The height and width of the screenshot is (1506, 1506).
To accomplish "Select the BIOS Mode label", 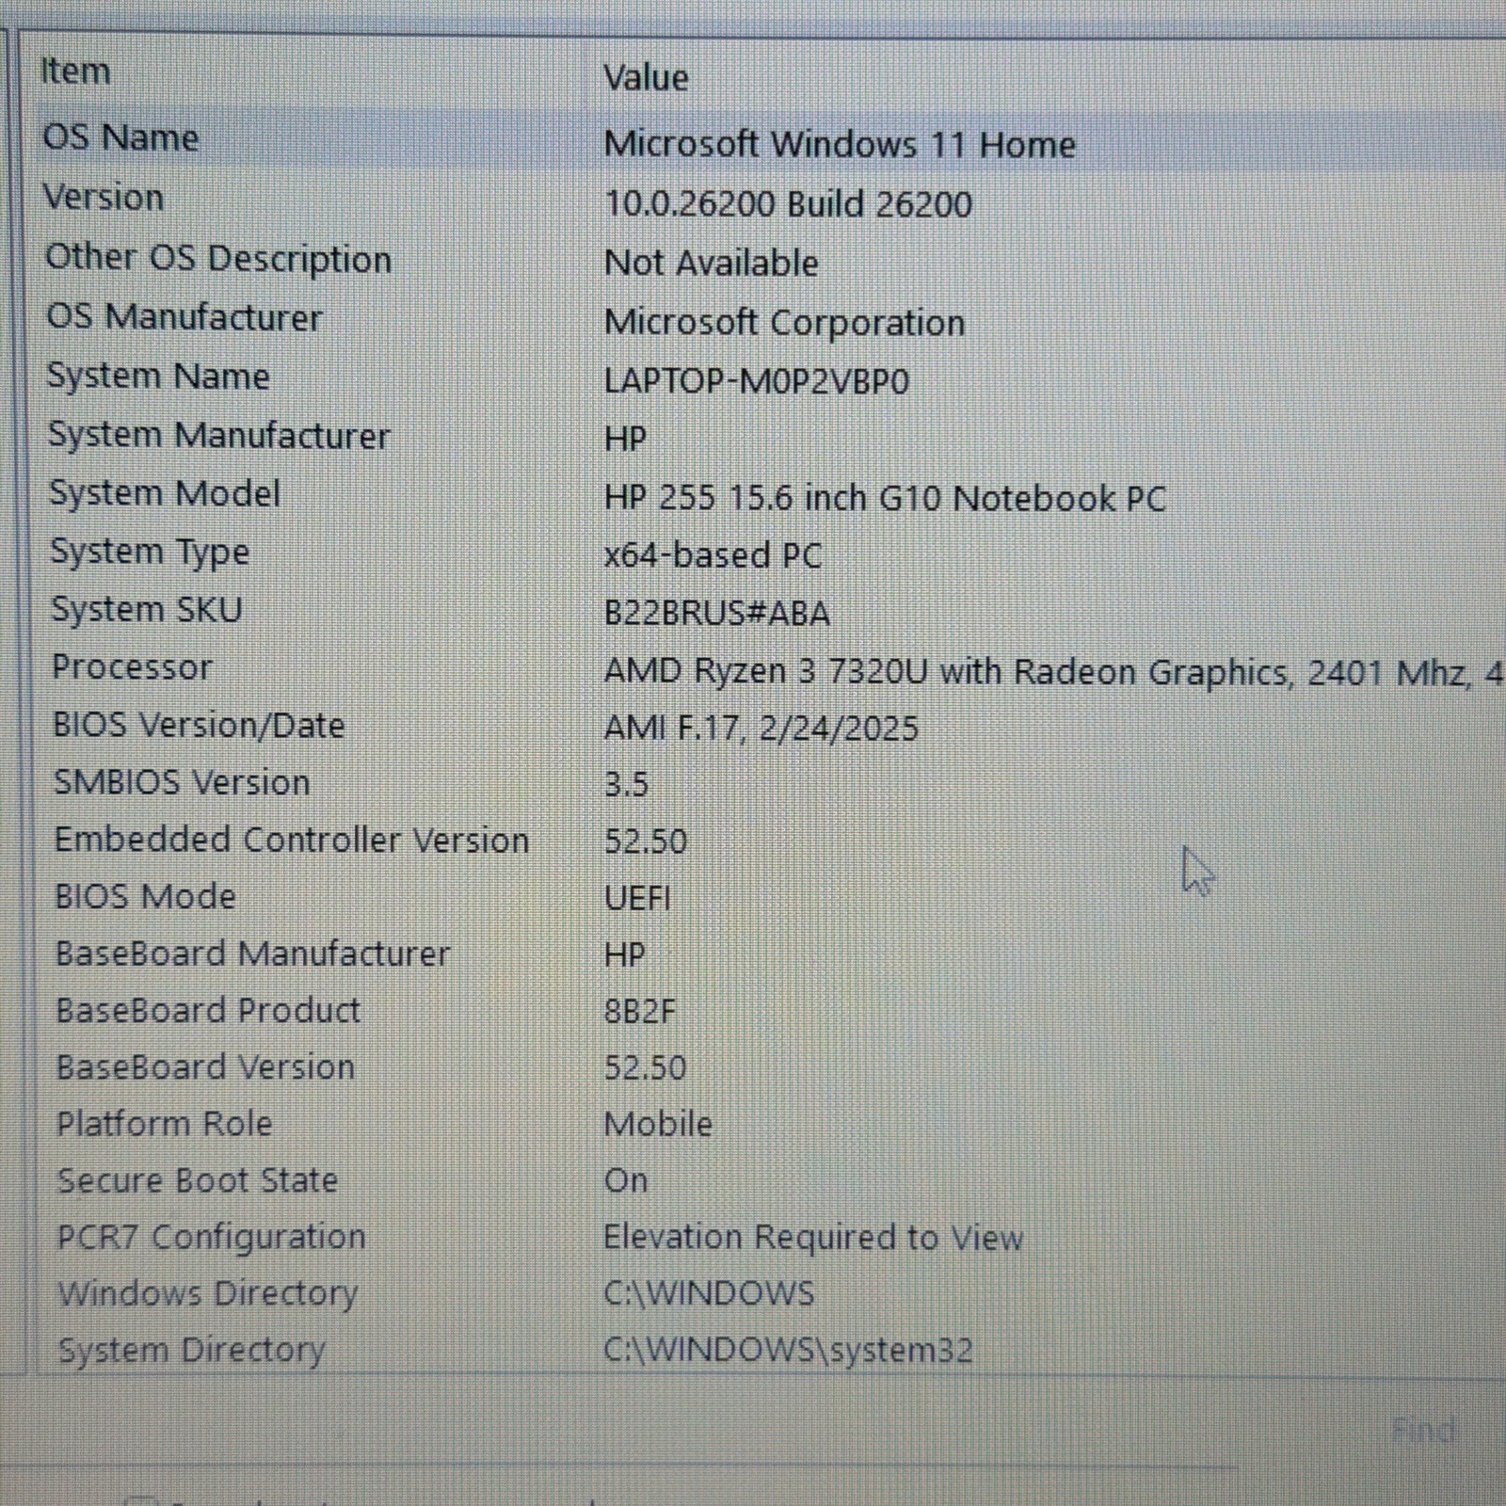I will [145, 896].
